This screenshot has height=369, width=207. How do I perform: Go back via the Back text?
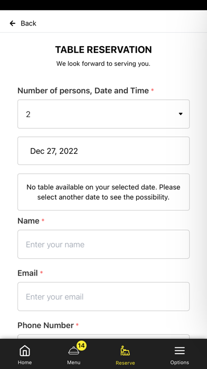pyautogui.click(x=29, y=23)
